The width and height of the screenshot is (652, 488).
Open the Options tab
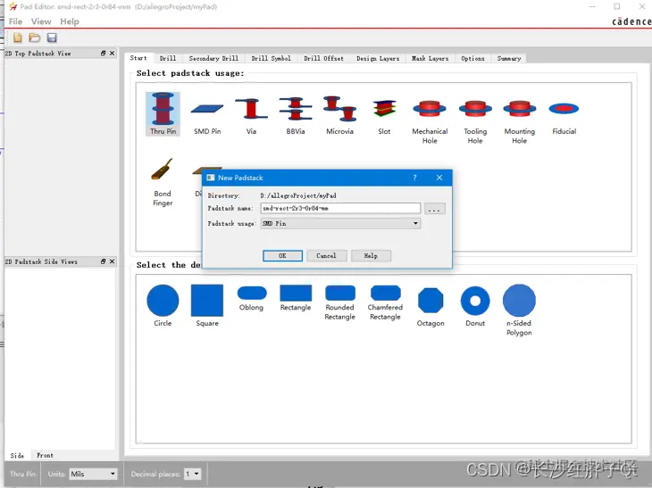click(473, 59)
